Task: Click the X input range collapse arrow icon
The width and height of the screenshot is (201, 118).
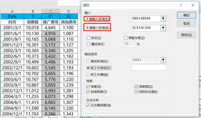Action: (163, 28)
